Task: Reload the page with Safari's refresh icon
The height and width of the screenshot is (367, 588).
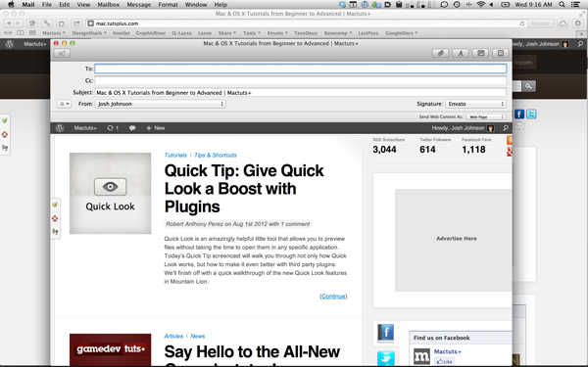Action: 522,23
